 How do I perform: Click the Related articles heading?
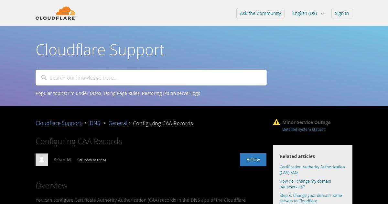pos(297,156)
